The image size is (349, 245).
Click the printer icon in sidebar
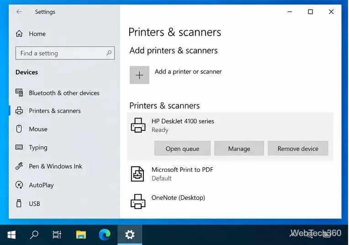tap(19, 111)
